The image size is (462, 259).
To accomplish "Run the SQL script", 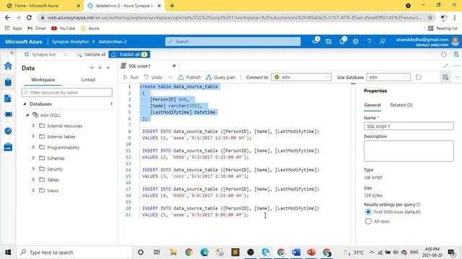I will coord(131,77).
